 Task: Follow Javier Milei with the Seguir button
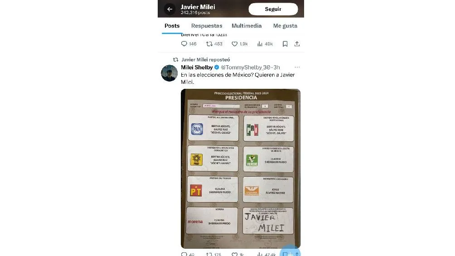pyautogui.click(x=273, y=9)
